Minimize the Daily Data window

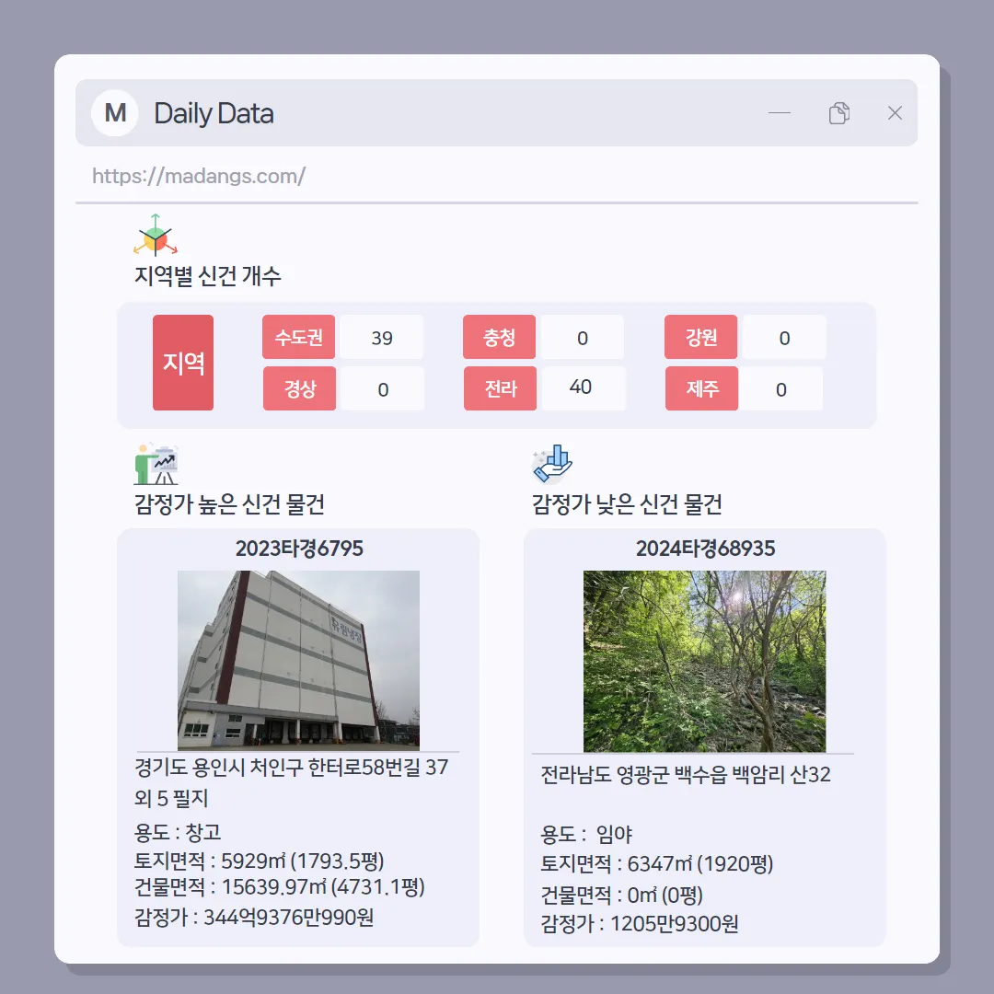(780, 113)
